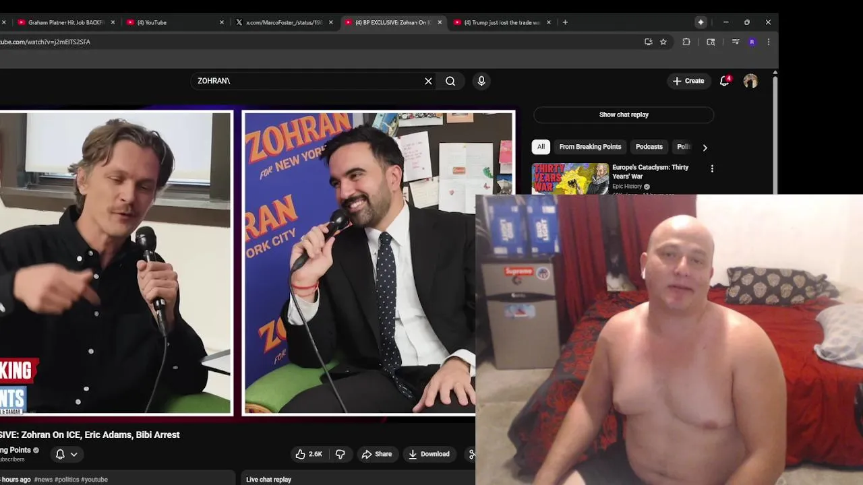Click the search-tabs icon beside extensions
The height and width of the screenshot is (485, 863).
coord(711,42)
